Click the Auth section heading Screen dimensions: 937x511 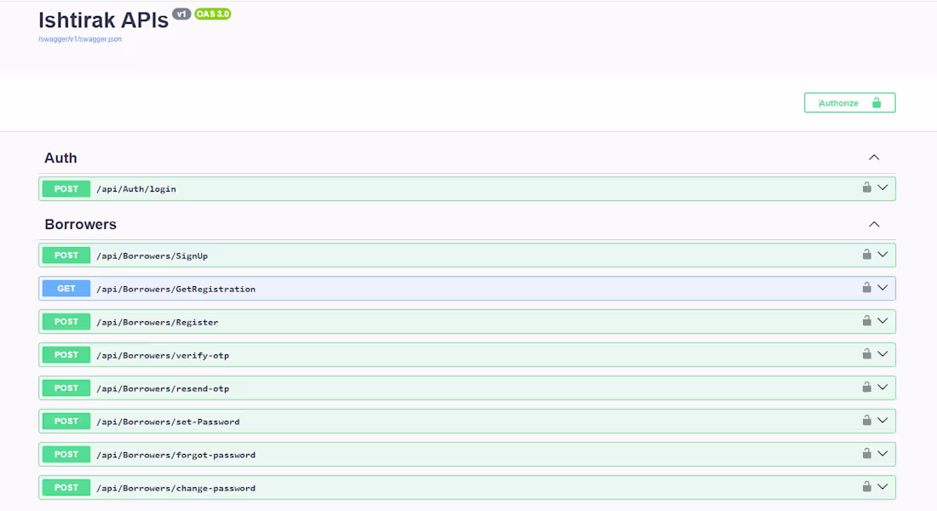[60, 158]
